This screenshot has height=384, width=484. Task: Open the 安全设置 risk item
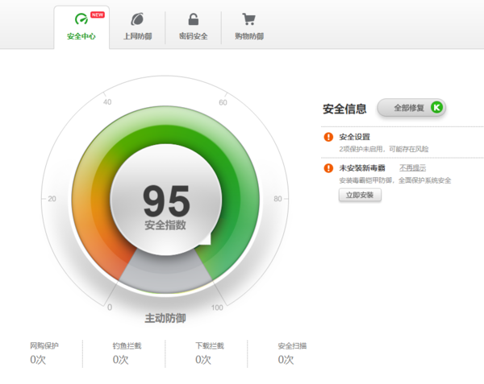coord(355,137)
